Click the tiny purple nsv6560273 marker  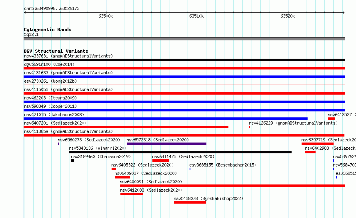[58, 144]
